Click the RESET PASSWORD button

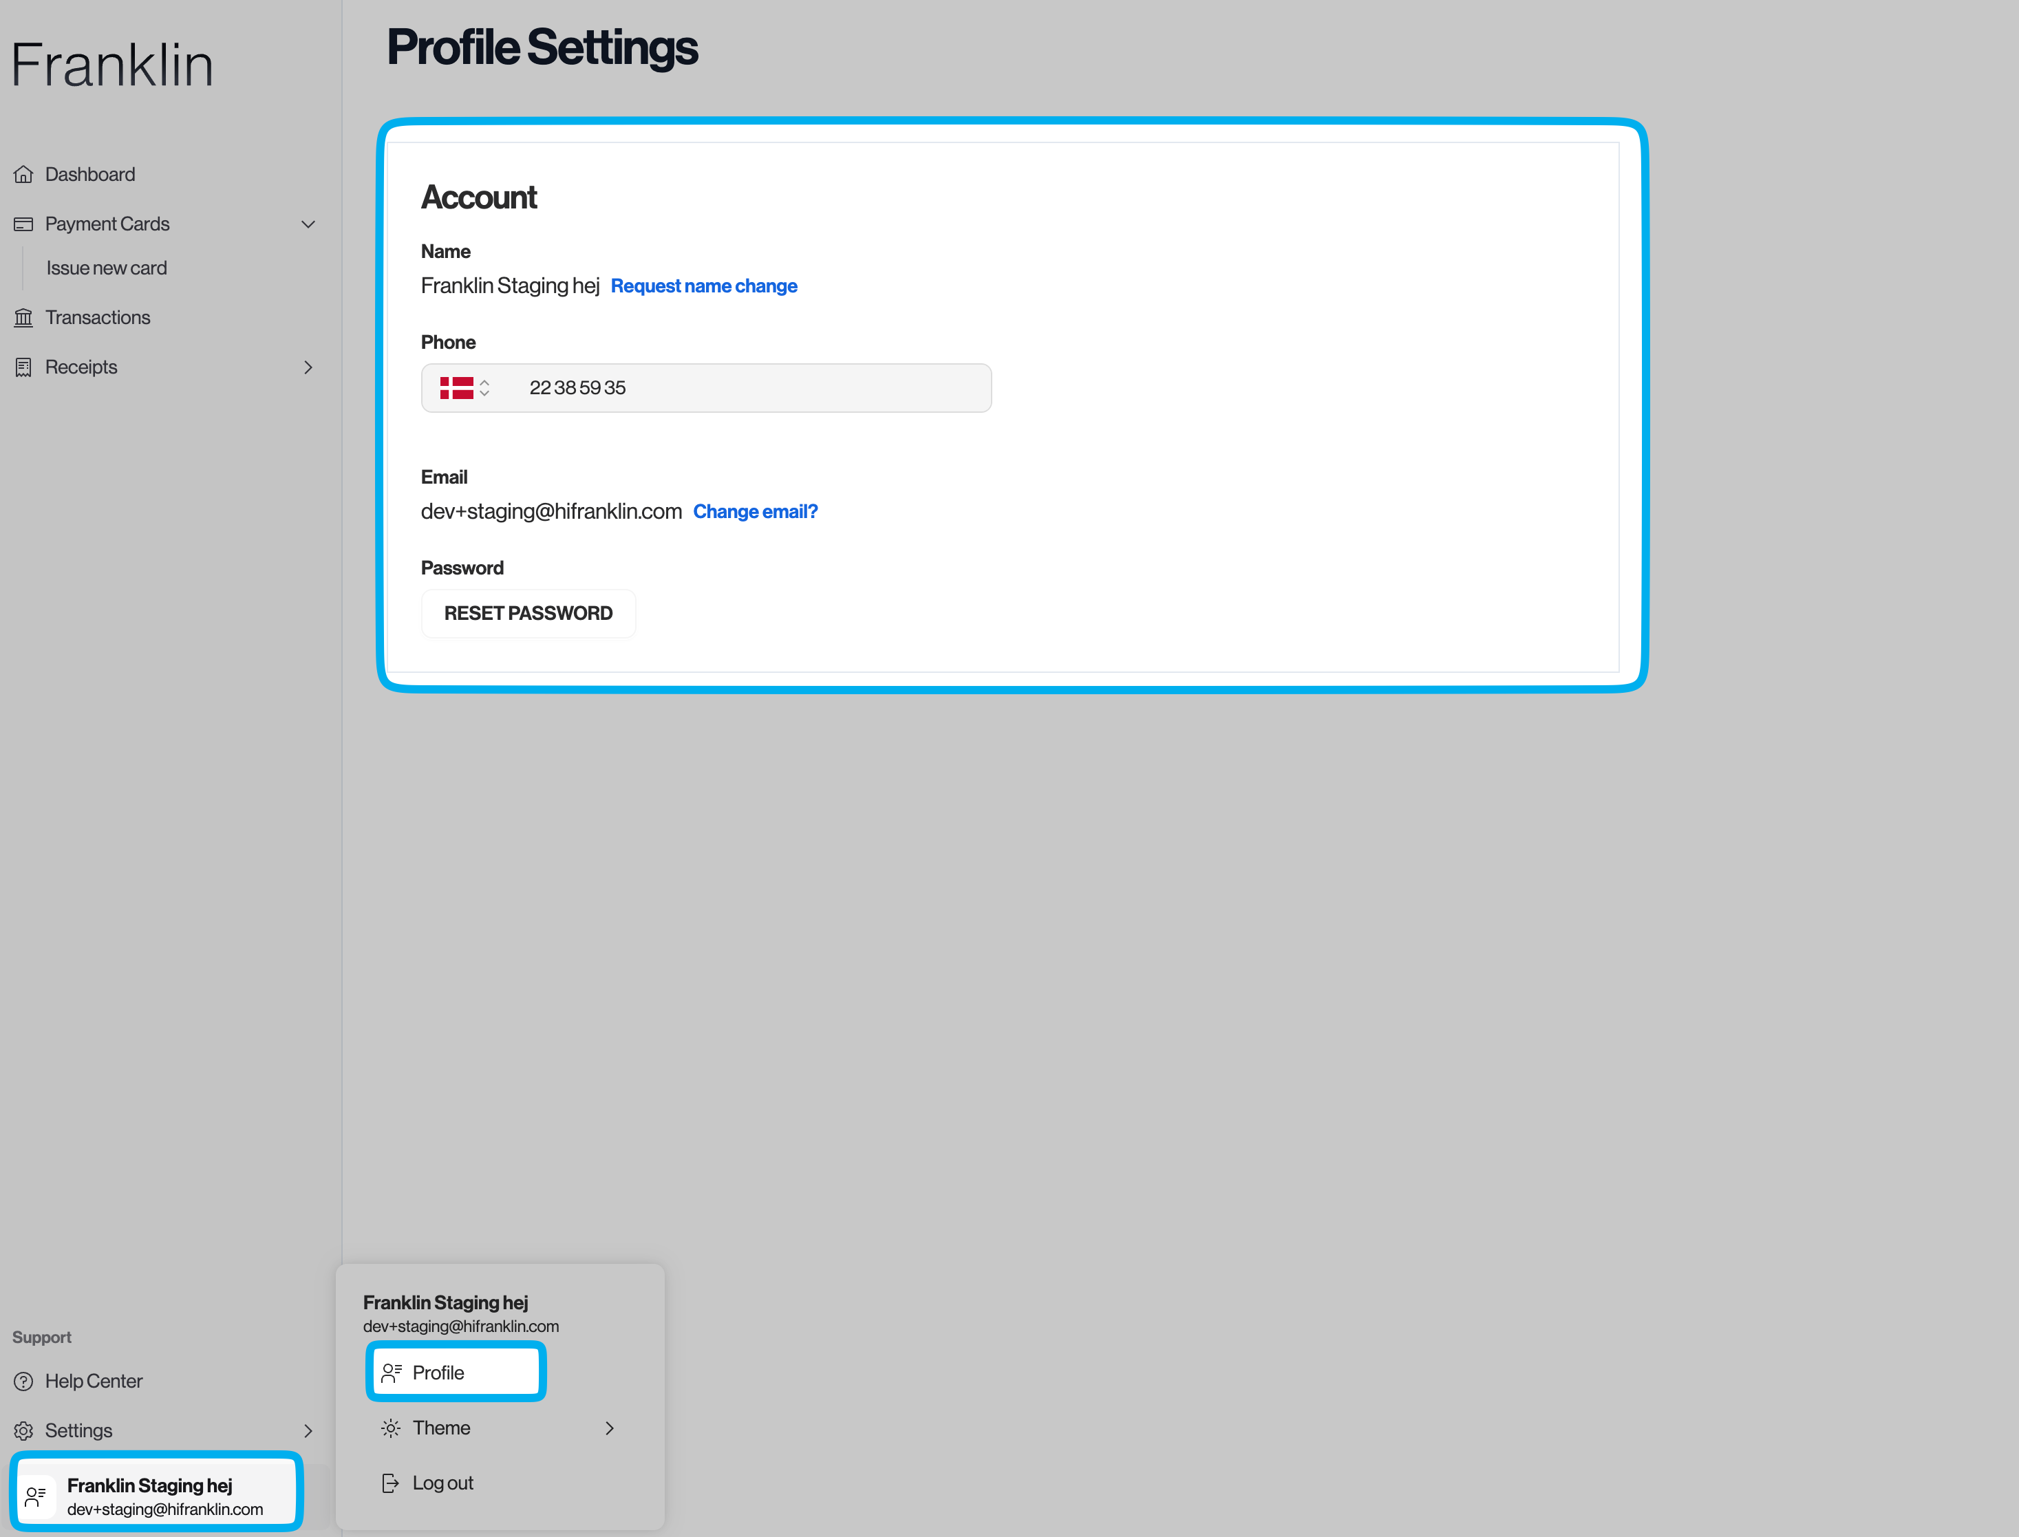tap(528, 614)
